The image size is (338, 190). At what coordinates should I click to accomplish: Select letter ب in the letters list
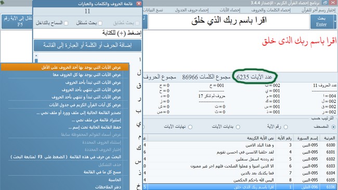point(139,111)
